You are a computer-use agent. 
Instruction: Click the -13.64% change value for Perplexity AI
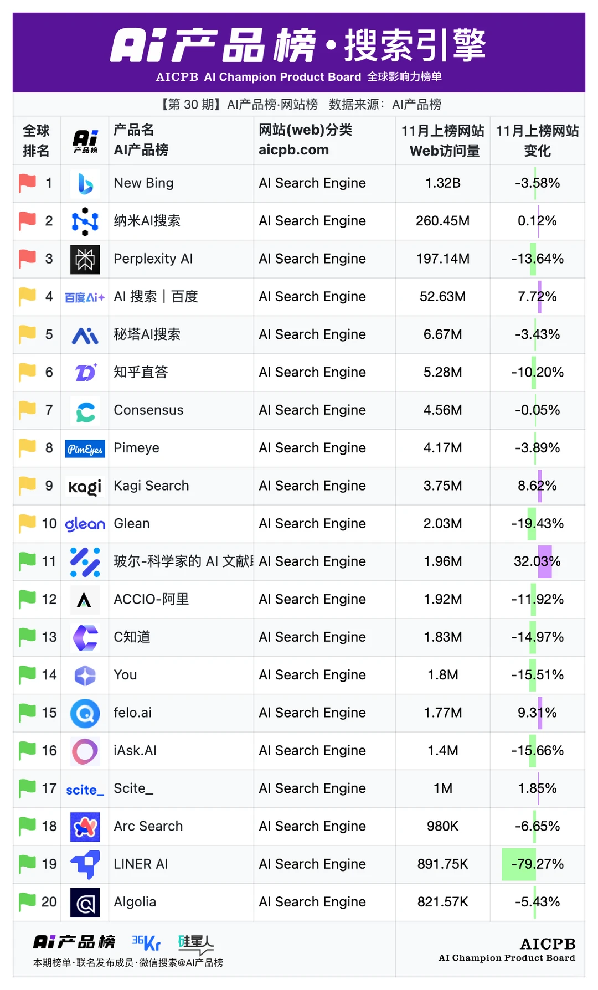click(x=537, y=259)
